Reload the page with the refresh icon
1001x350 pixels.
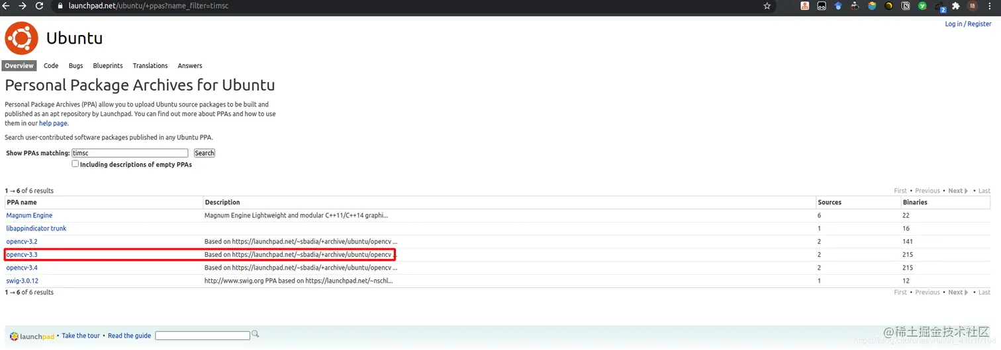pos(39,6)
